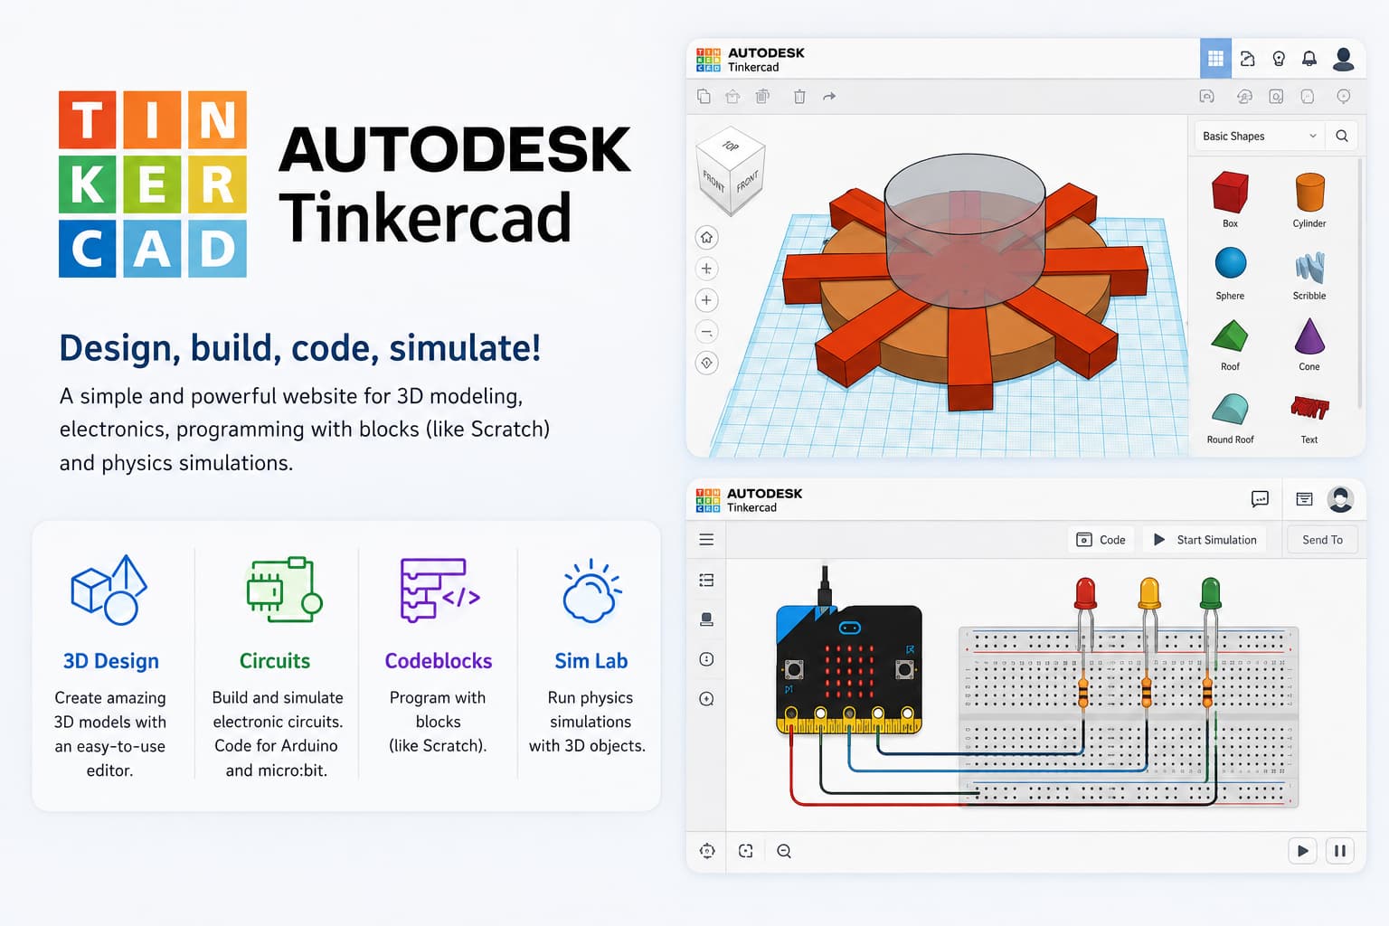
Task: Select the green LED on the breadboard
Action: (x=1210, y=594)
